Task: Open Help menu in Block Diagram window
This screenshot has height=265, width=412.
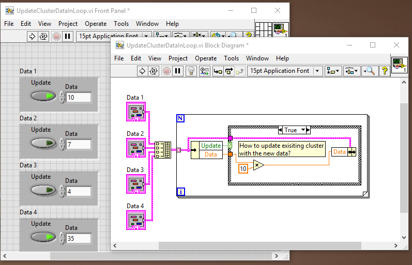Action: (x=282, y=58)
